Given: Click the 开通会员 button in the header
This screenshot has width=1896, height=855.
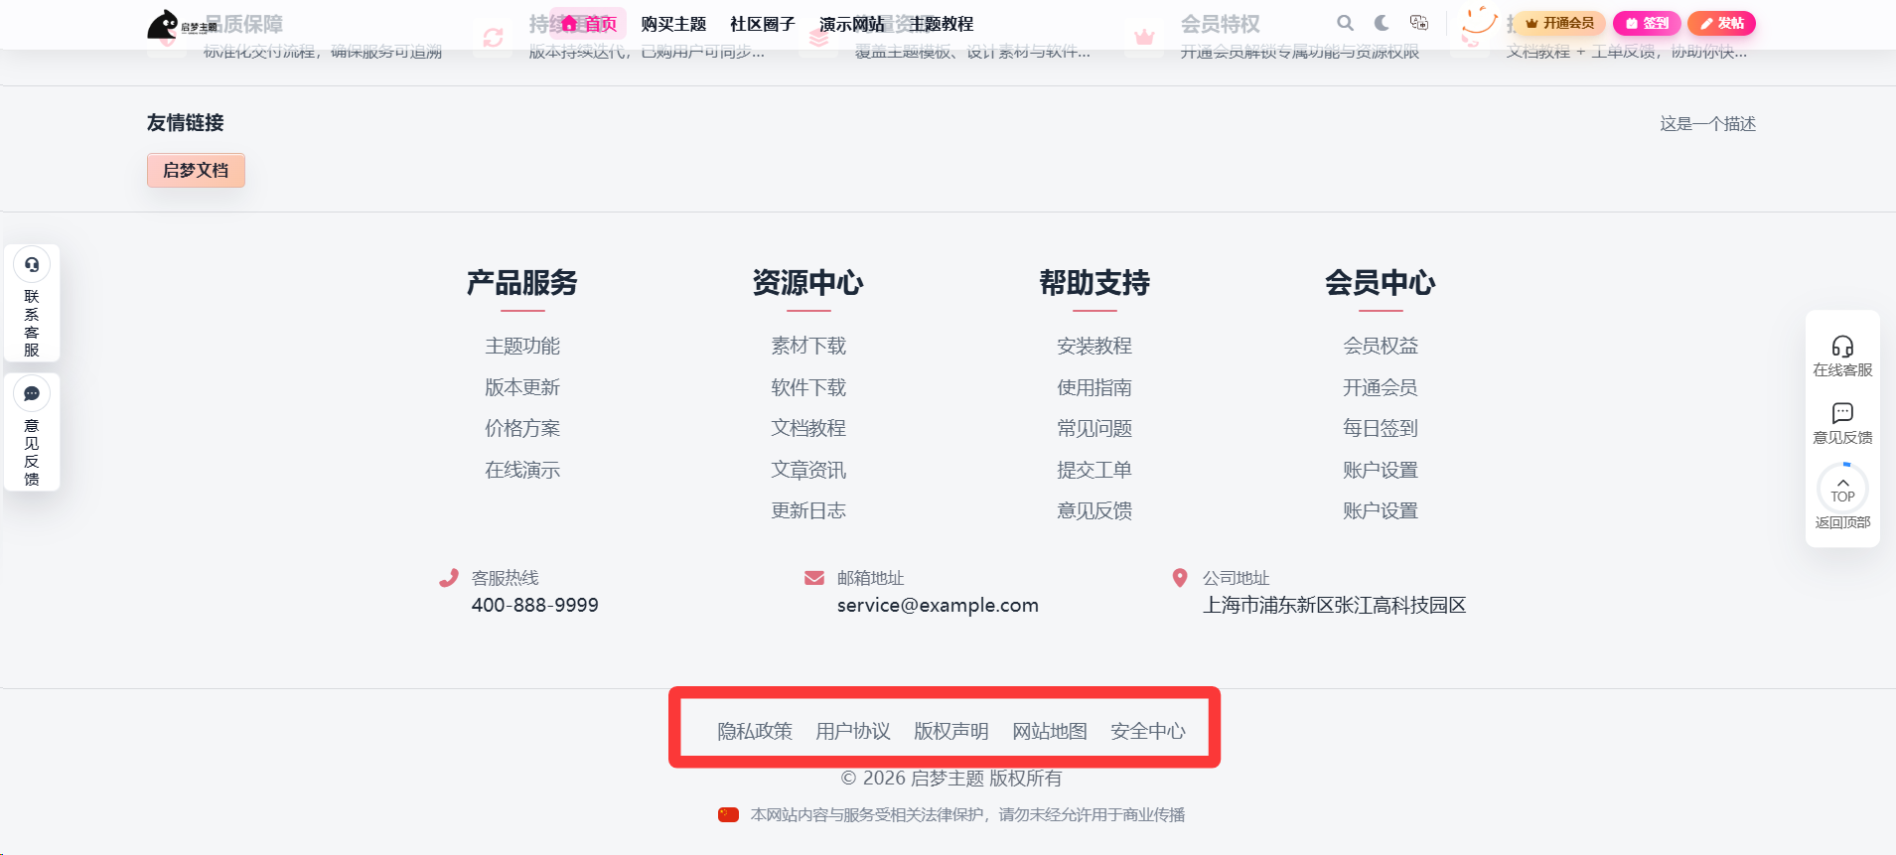Looking at the screenshot, I should [x=1560, y=23].
